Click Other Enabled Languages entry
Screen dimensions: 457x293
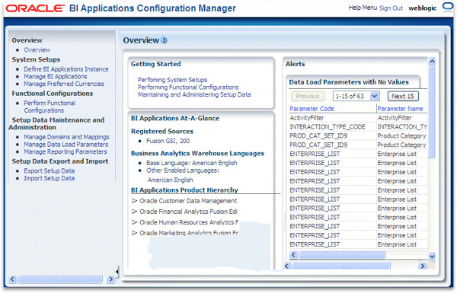(183, 170)
